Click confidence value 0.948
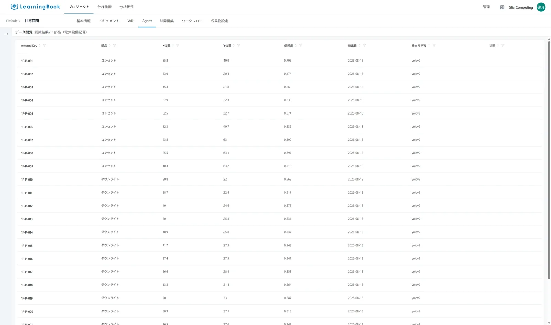This screenshot has width=551, height=325. click(x=288, y=245)
